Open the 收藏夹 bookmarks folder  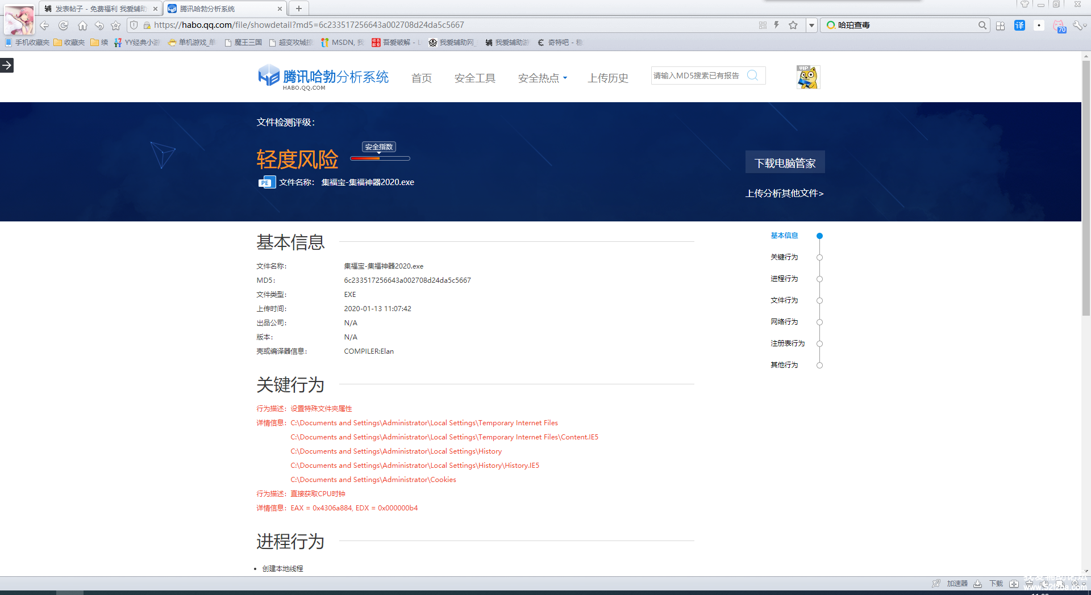click(x=69, y=43)
